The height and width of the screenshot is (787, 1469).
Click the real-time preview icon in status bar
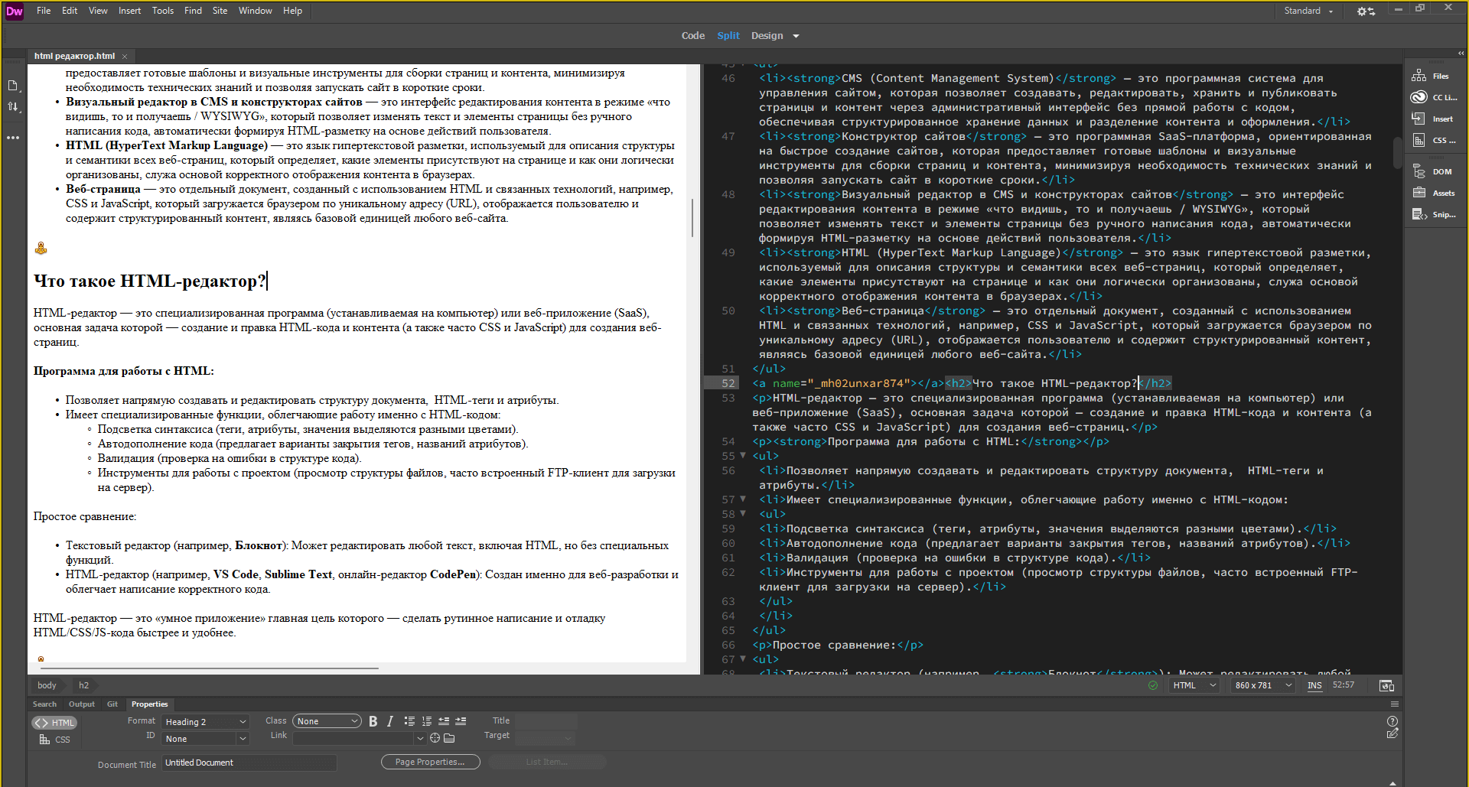point(1386,685)
